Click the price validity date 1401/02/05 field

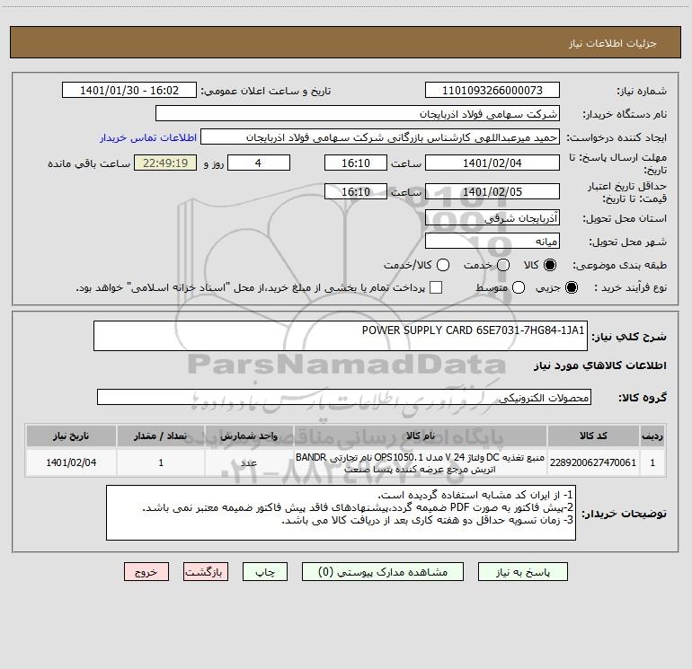[492, 191]
